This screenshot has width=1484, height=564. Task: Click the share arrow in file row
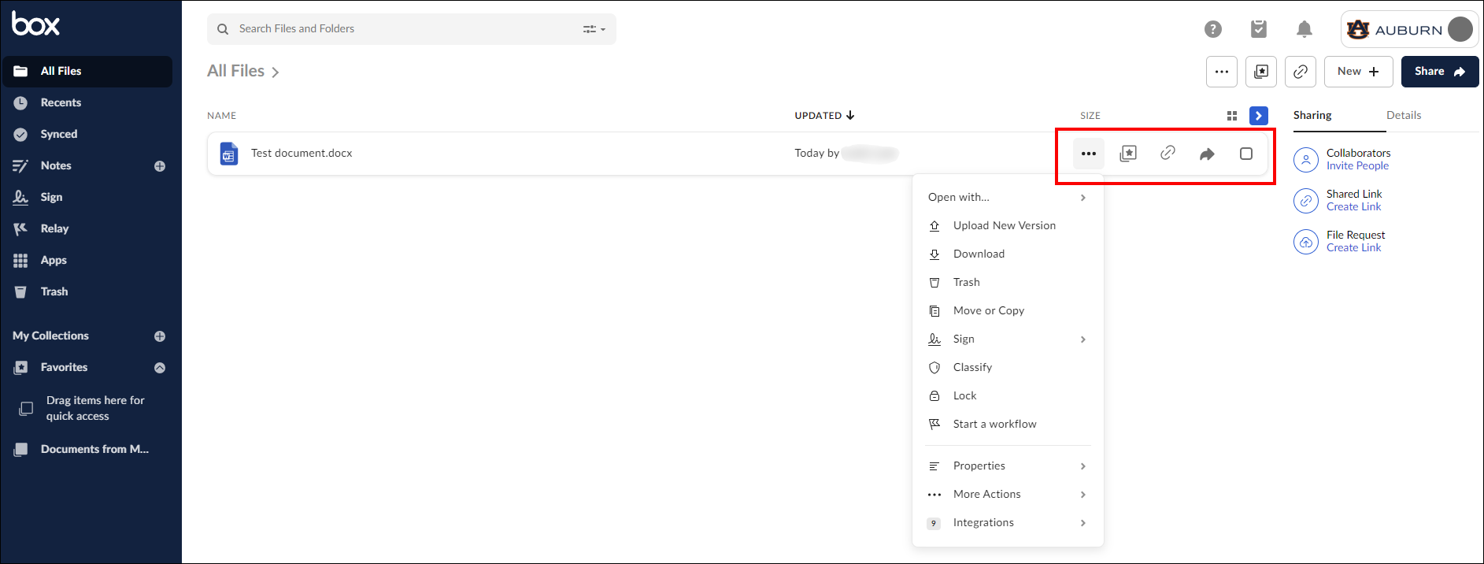(x=1207, y=154)
